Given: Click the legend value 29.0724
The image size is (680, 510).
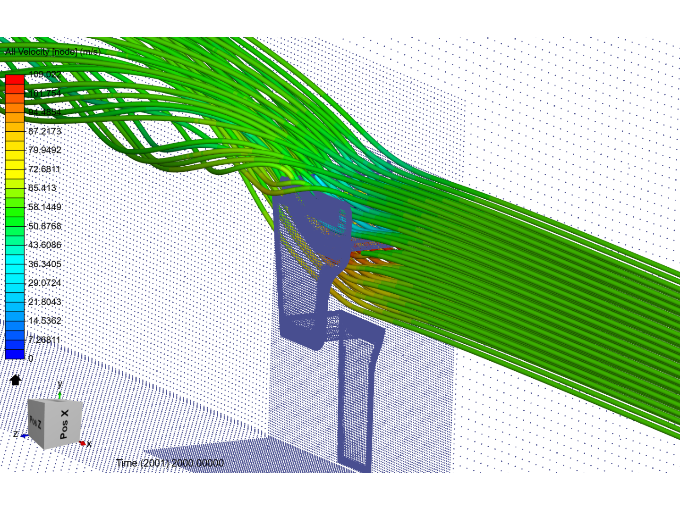Looking at the screenshot, I should [45, 282].
